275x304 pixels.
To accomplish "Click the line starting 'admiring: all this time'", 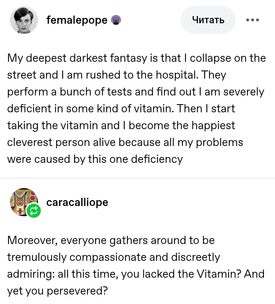I will [x=136, y=274].
